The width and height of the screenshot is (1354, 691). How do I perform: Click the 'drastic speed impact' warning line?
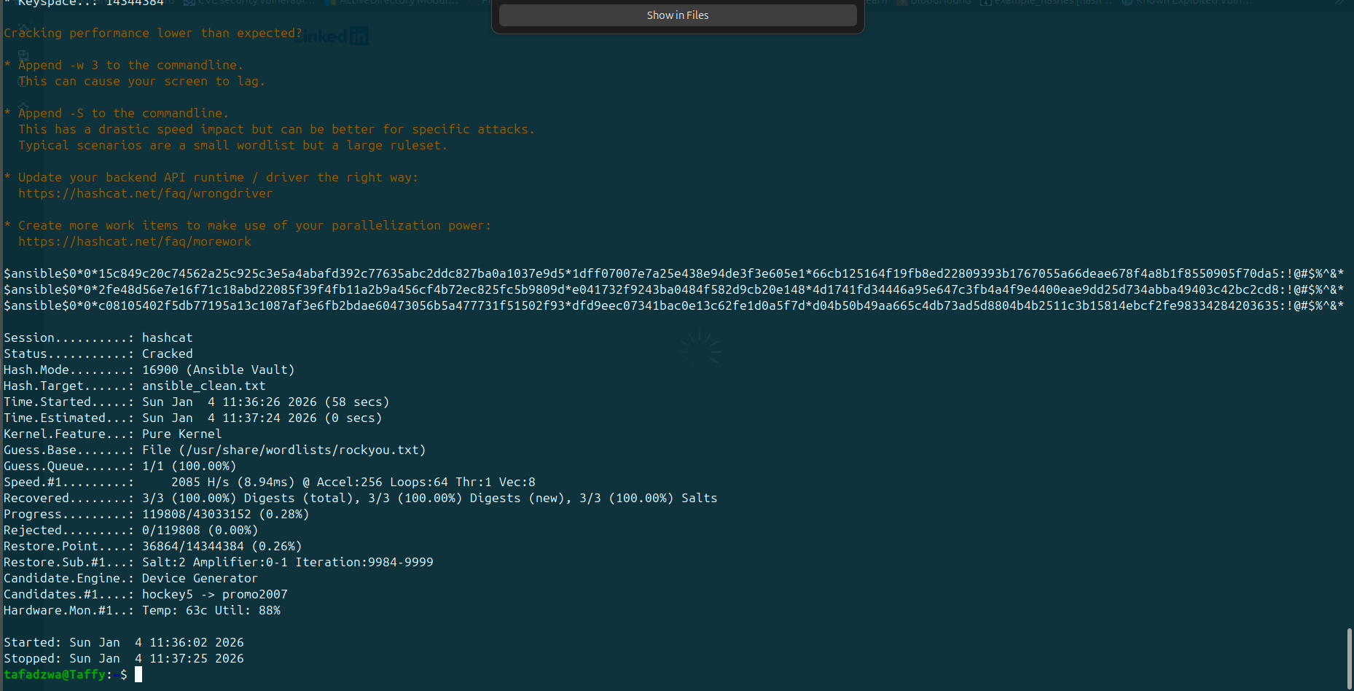(x=277, y=130)
